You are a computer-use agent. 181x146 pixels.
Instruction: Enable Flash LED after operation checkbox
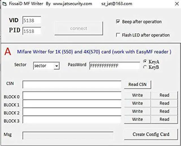tap(118, 35)
